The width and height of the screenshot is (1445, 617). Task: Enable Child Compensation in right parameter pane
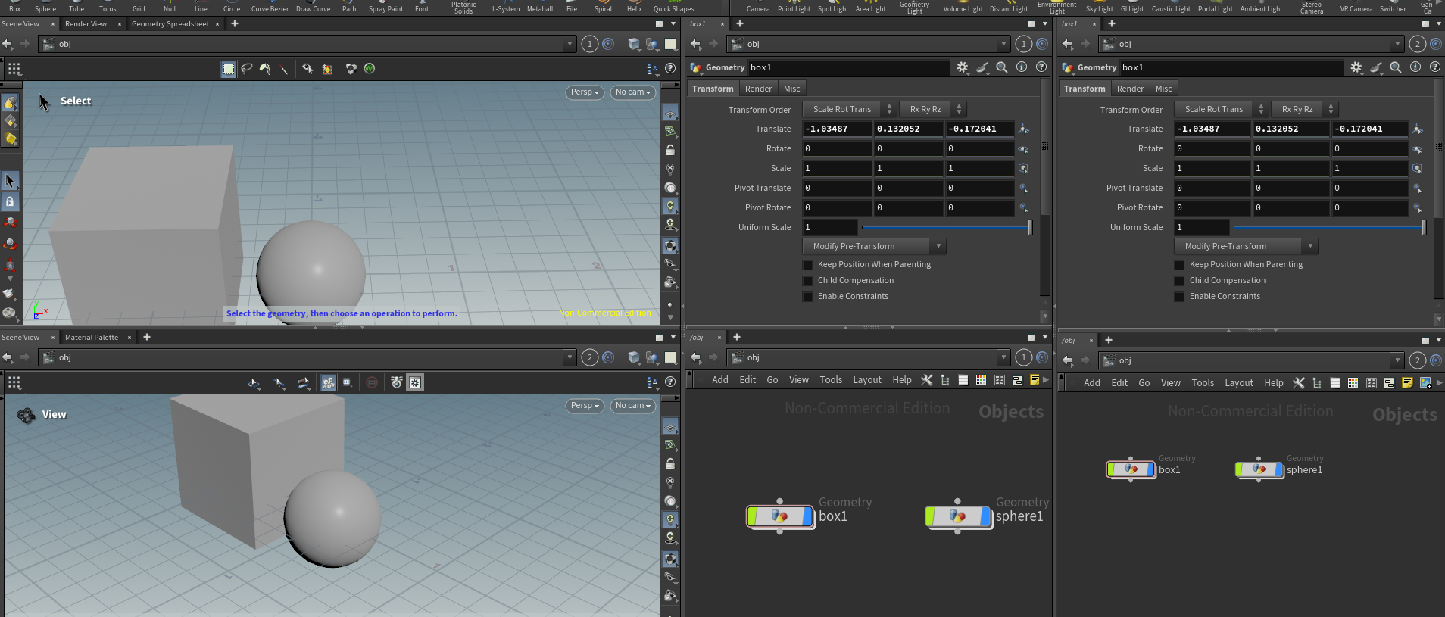(x=1179, y=281)
